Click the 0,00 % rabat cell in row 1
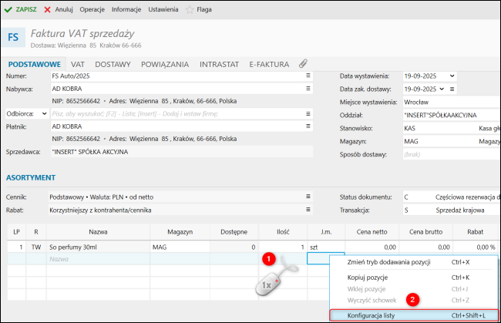This screenshot has height=323, width=501. point(476,247)
